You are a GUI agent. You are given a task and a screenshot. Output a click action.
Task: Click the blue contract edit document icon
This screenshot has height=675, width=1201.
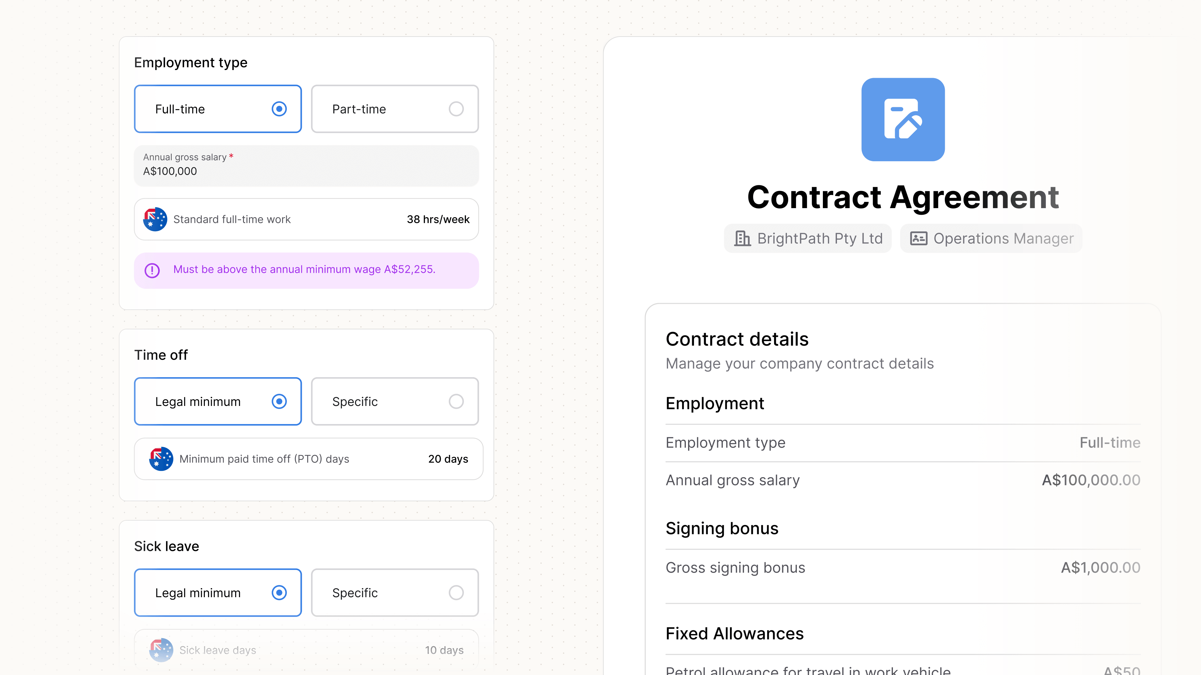(x=903, y=119)
